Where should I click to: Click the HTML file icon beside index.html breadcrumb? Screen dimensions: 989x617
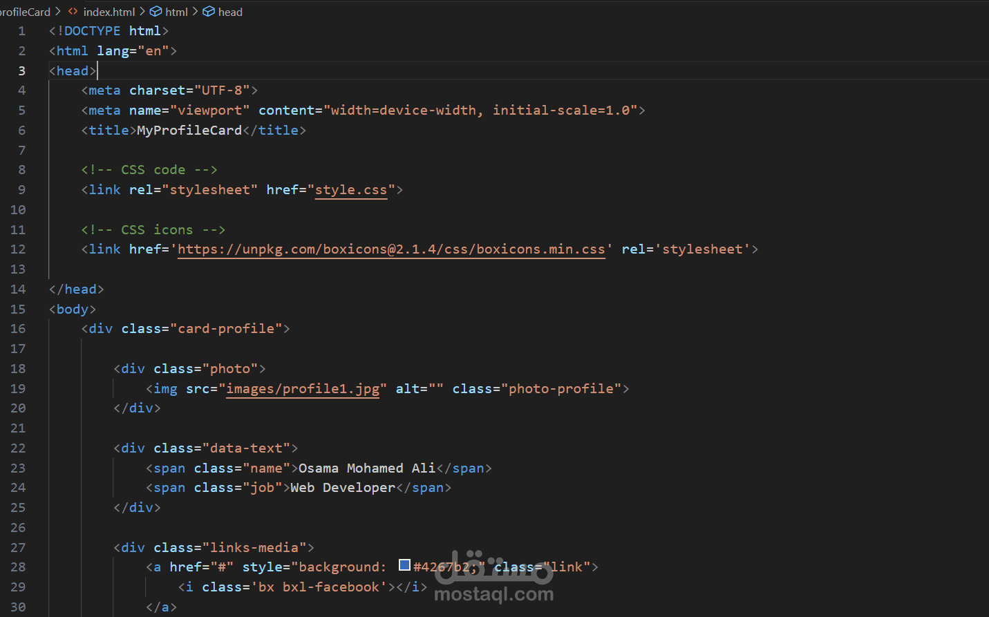click(73, 12)
